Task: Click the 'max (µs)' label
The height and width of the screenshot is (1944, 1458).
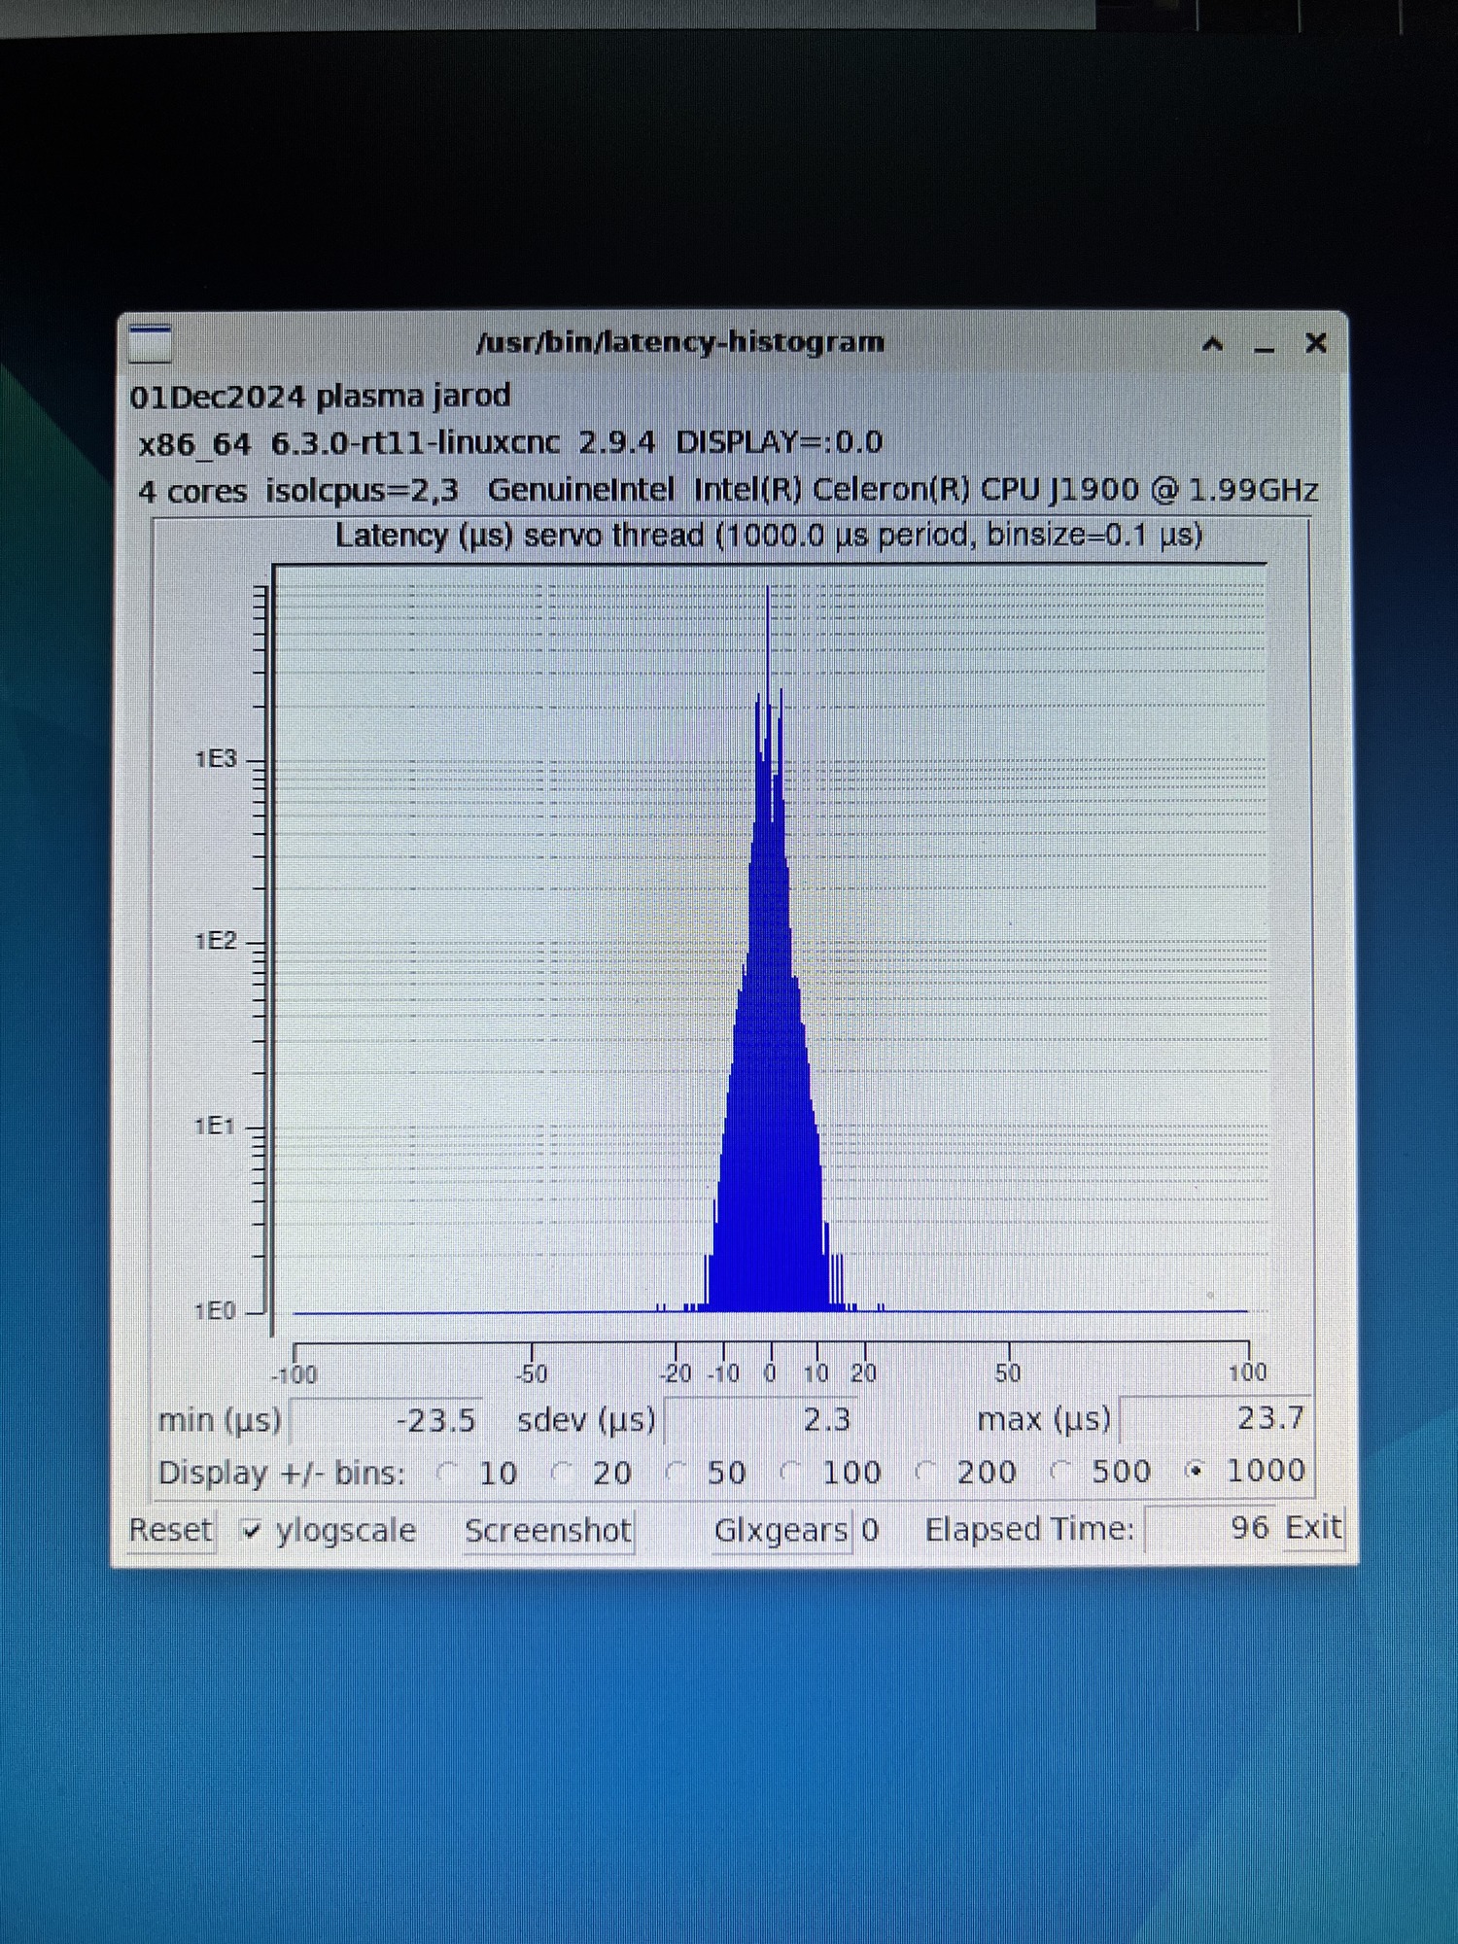Action: tap(1044, 1420)
